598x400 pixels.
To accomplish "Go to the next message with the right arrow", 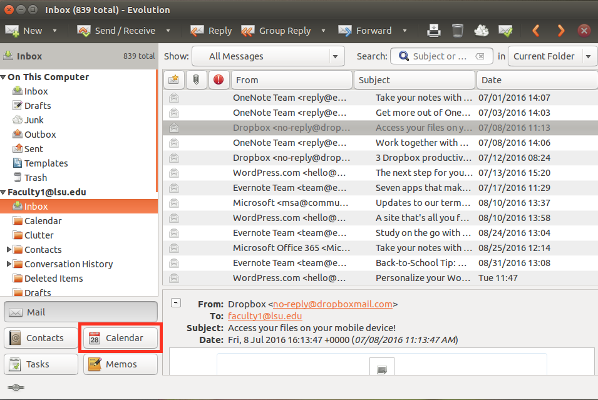I will click(x=560, y=30).
